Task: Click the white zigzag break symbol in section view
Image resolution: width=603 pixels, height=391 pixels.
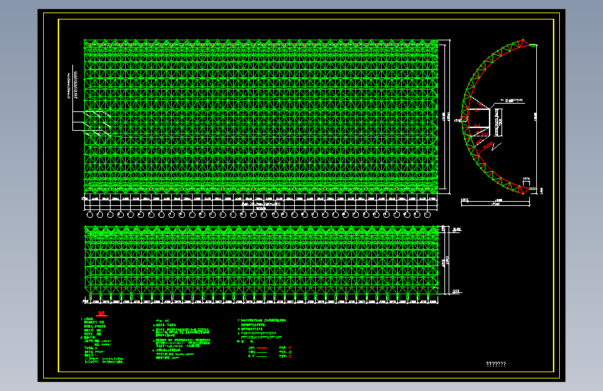Action: click(x=497, y=147)
